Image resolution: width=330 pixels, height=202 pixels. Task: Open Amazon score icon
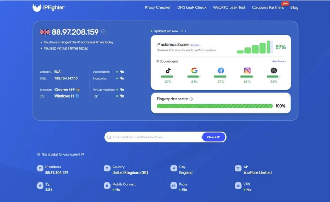(273, 70)
